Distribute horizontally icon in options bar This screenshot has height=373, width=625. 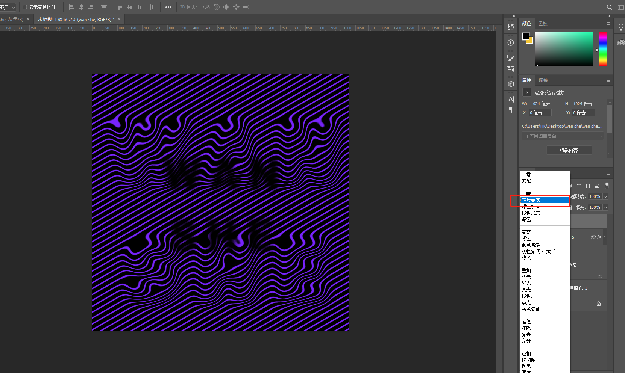point(152,7)
